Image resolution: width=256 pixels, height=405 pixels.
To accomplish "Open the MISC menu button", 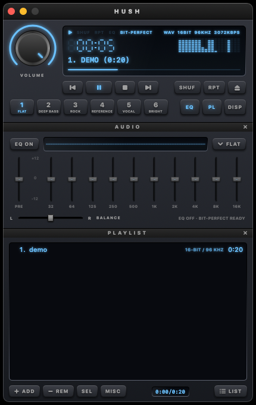I will tap(113, 391).
